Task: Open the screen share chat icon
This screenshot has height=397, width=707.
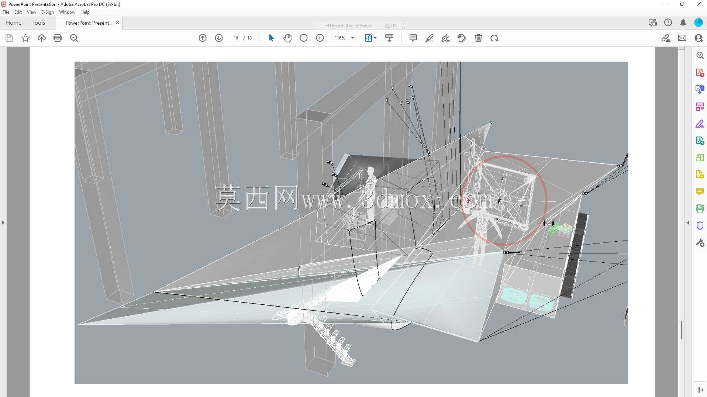Action: 653,23
